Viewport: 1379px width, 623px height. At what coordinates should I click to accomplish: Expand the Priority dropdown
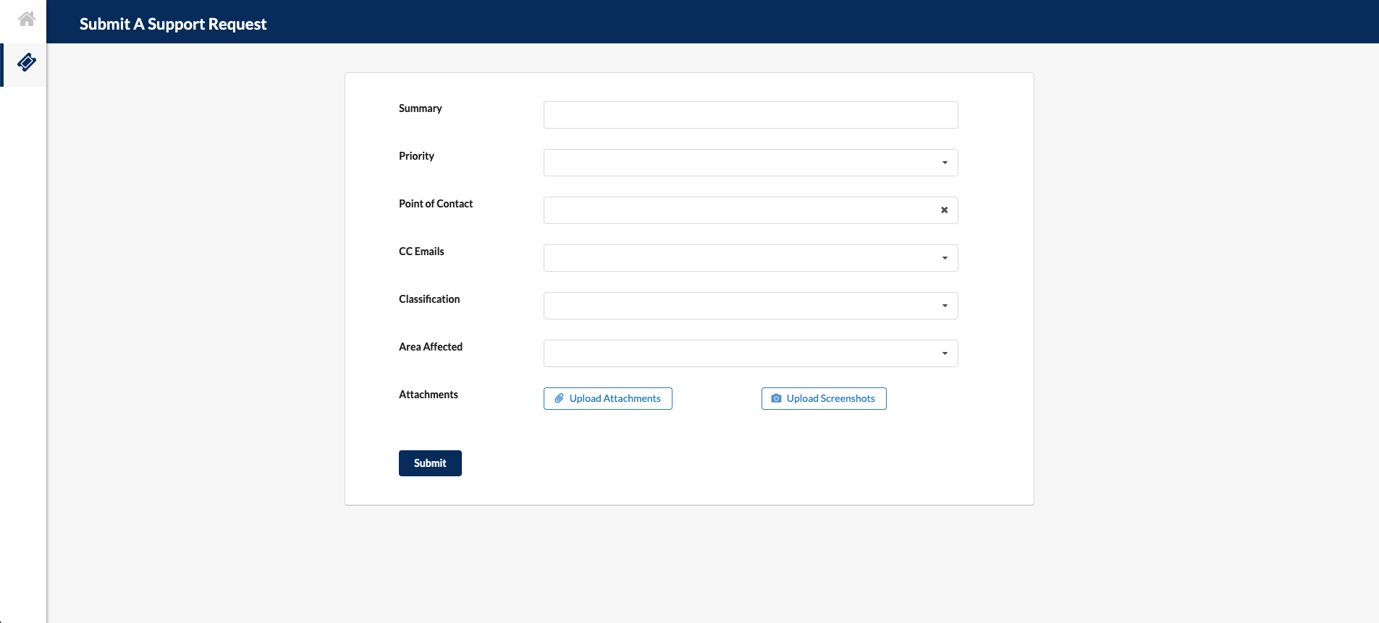944,163
